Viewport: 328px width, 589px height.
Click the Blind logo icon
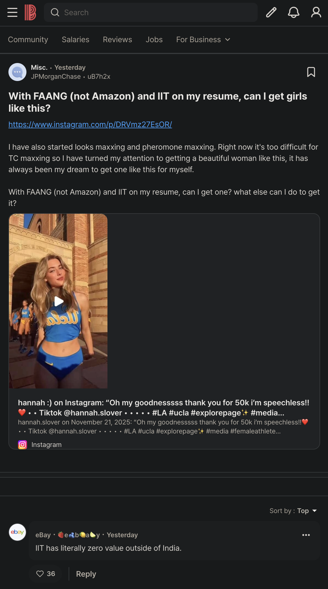pos(30,12)
